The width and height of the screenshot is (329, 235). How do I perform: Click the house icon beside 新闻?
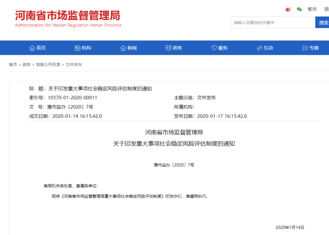(123, 48)
